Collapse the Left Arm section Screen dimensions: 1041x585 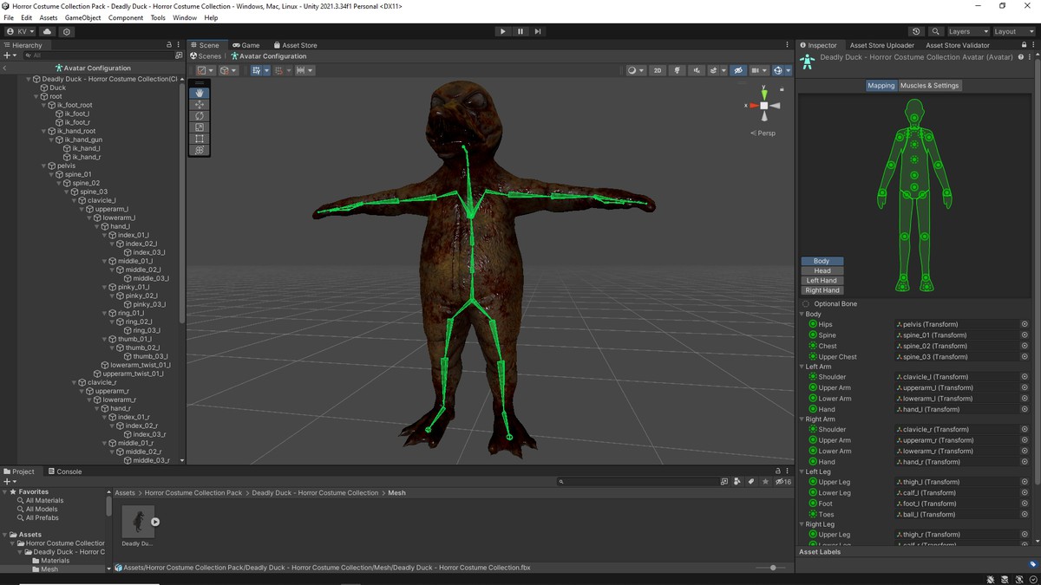[802, 367]
